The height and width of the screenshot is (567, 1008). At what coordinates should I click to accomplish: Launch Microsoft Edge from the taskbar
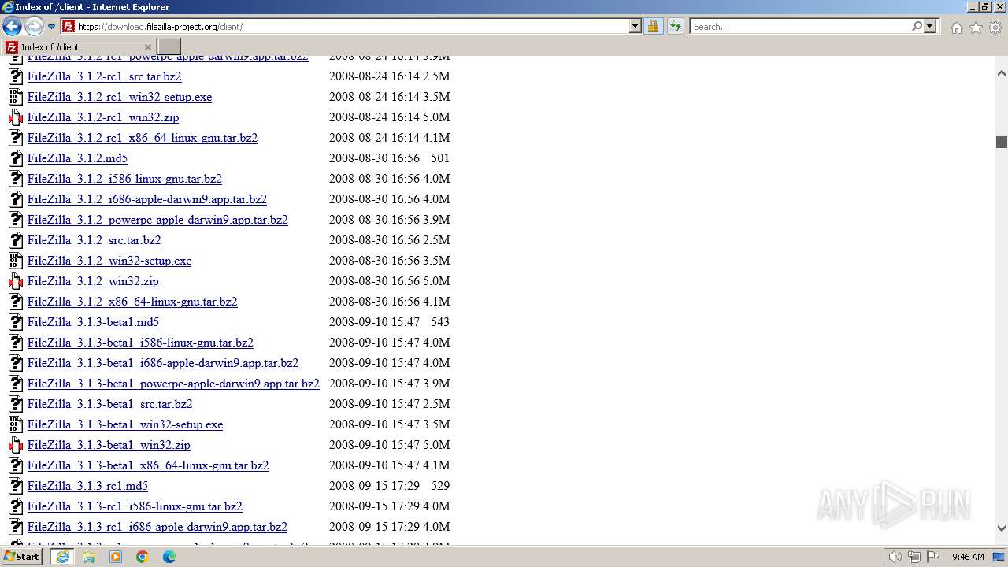pos(169,557)
